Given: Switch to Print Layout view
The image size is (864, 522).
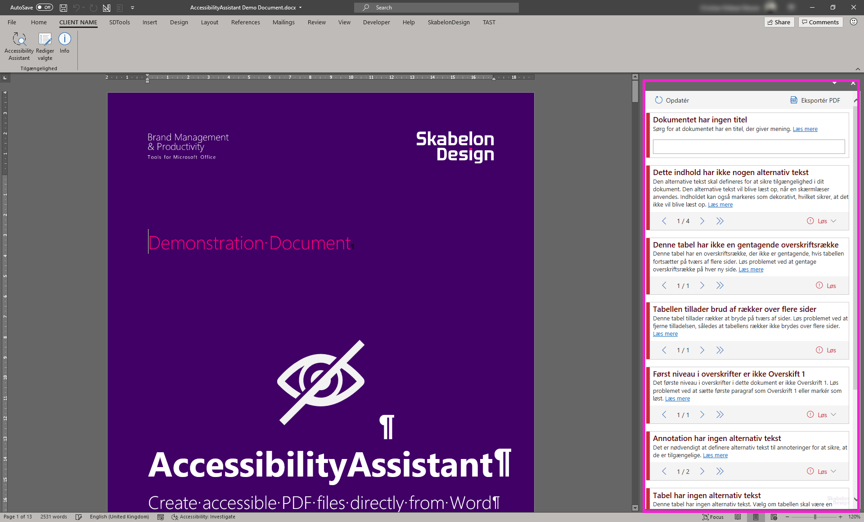Looking at the screenshot, I should coord(756,517).
